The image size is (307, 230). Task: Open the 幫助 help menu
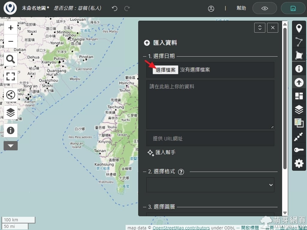[241, 8]
